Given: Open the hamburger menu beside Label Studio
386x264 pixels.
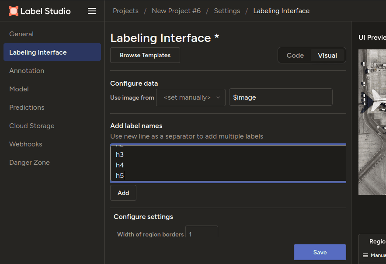Looking at the screenshot, I should (92, 11).
